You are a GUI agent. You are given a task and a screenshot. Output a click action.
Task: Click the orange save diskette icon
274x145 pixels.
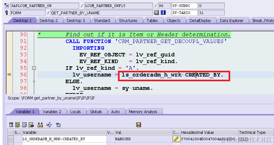click(x=138, y=125)
